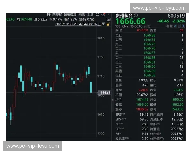The image size is (192, 154).
Task: Click 委比 value 63.95%
Action: [x=142, y=30]
